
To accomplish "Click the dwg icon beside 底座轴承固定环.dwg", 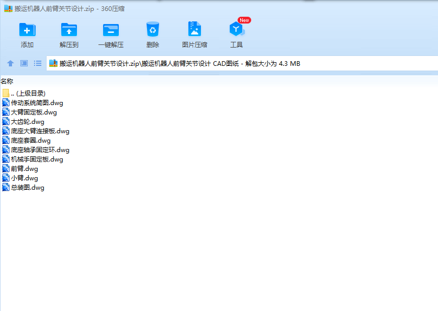I will click(6, 150).
